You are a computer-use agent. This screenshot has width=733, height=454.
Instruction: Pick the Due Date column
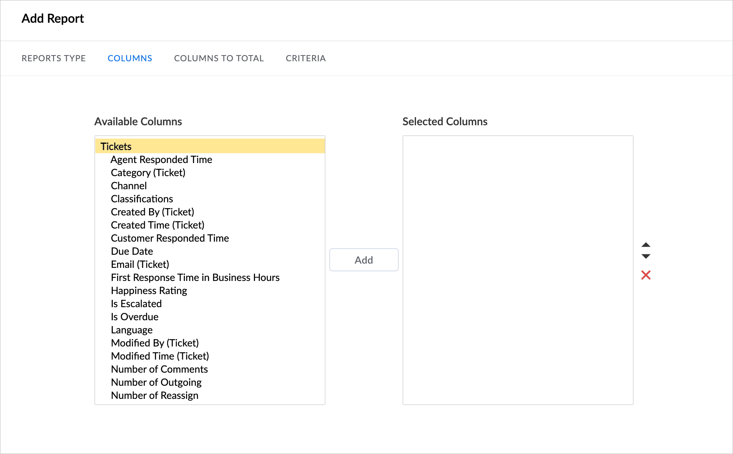coord(132,251)
